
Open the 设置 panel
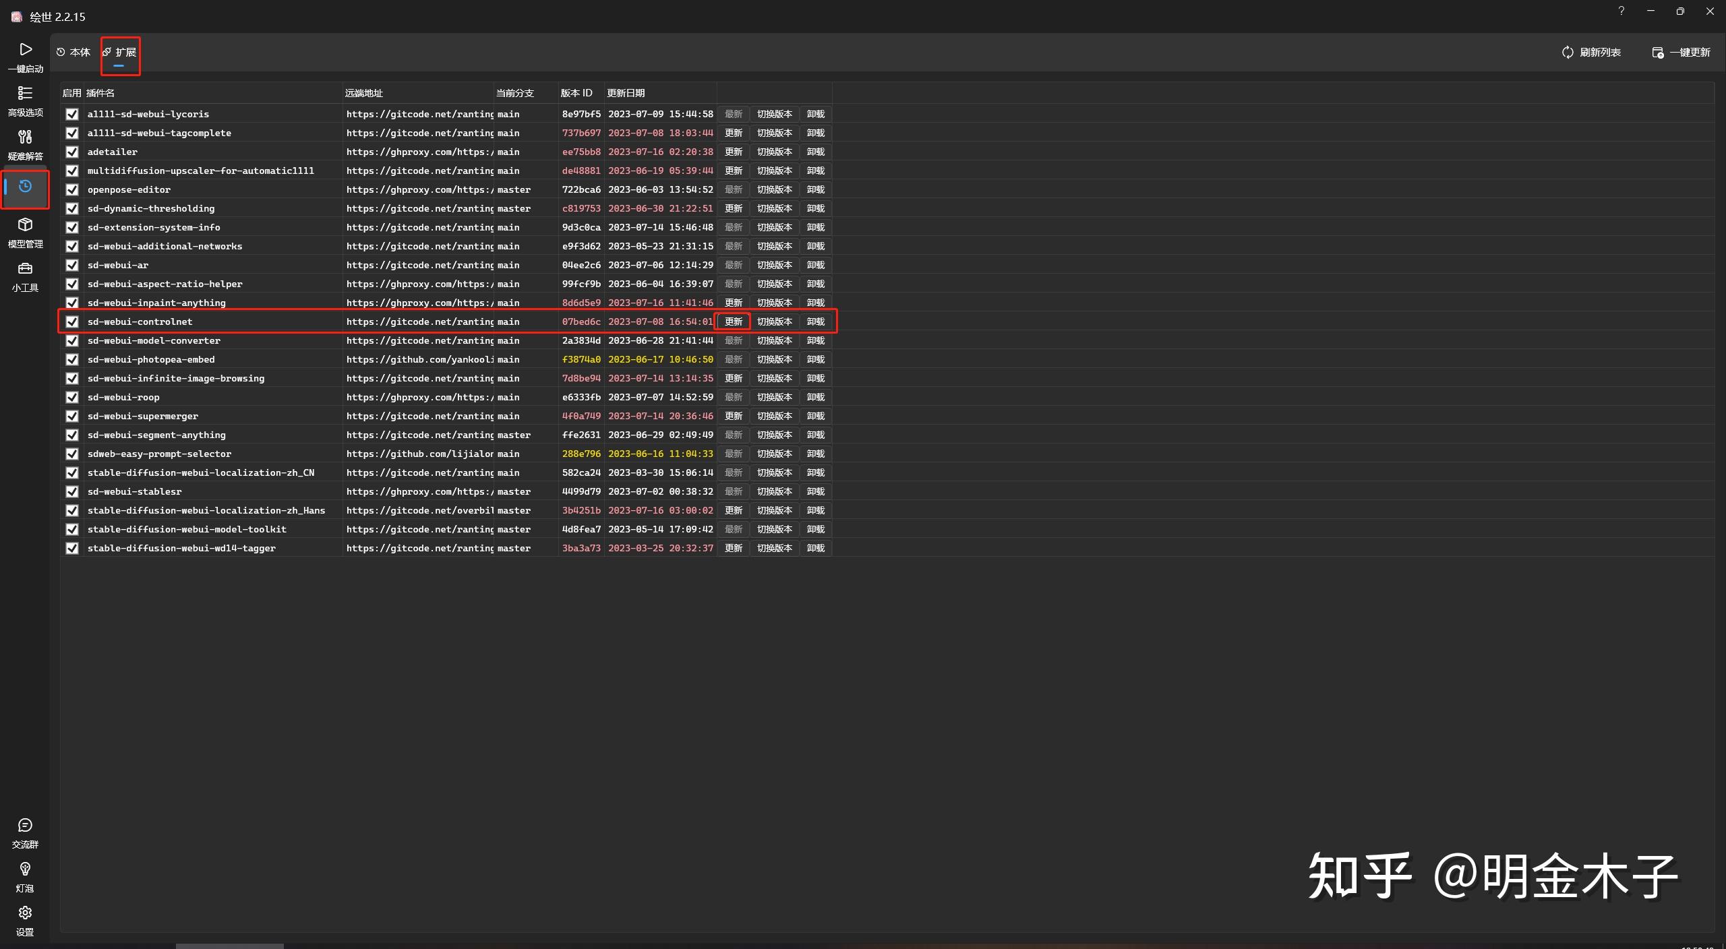pyautogui.click(x=25, y=920)
